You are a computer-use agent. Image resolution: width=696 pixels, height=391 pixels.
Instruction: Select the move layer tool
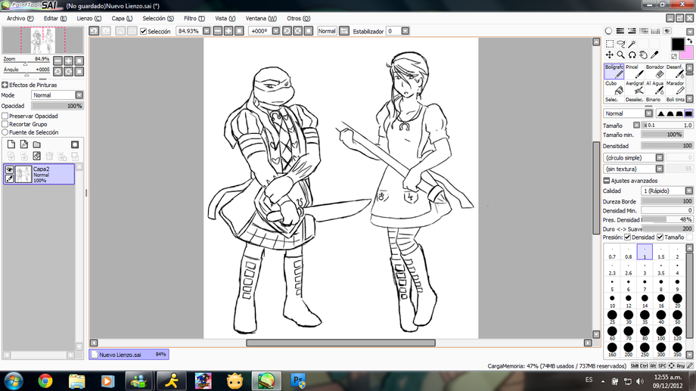[x=610, y=54]
